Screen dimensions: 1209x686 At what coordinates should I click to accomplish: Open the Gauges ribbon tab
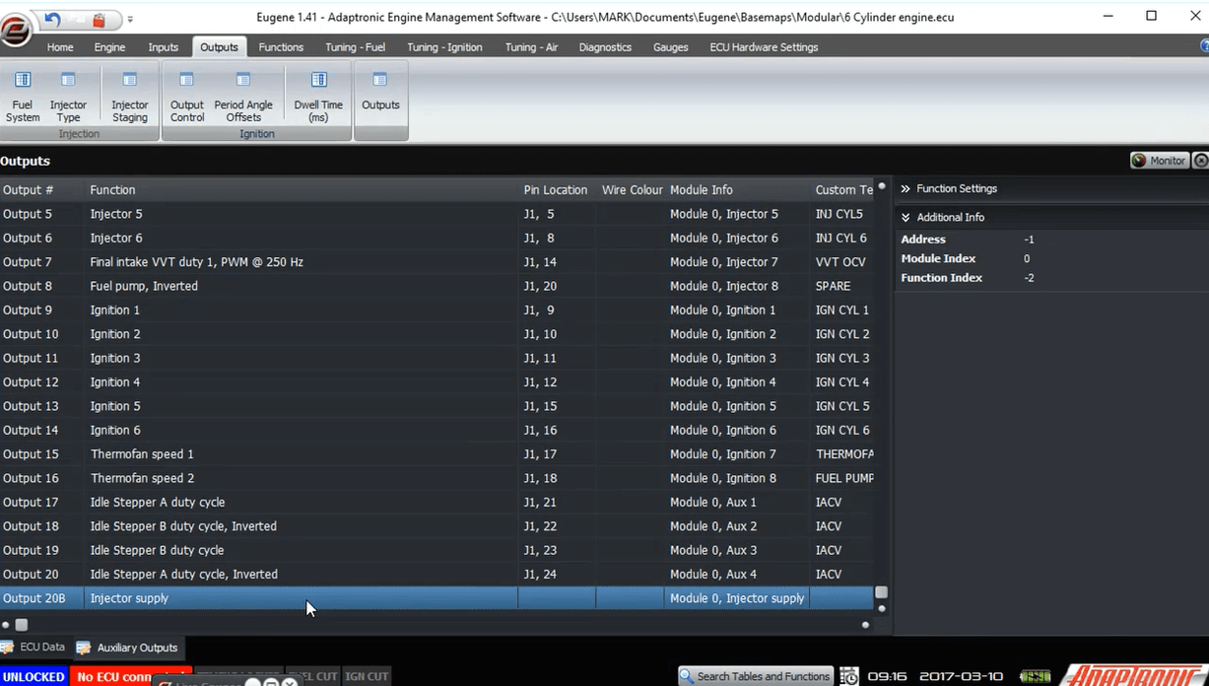pos(670,47)
